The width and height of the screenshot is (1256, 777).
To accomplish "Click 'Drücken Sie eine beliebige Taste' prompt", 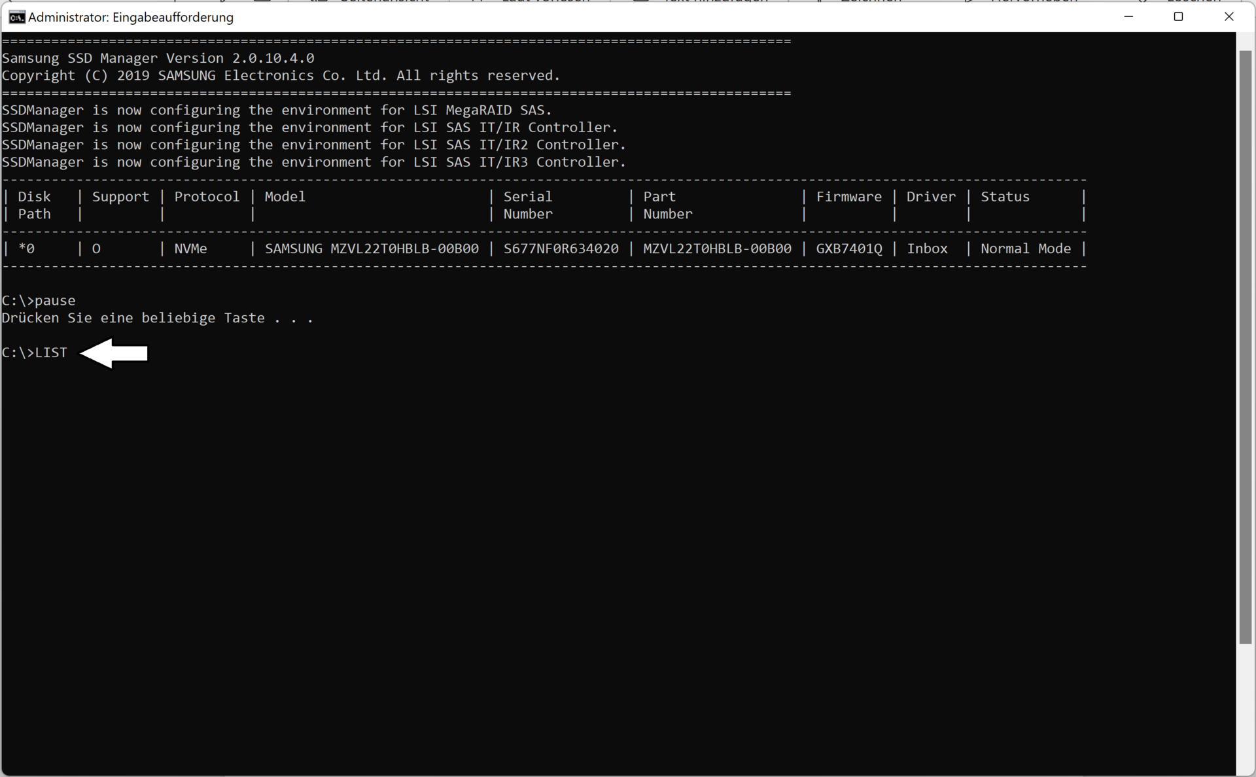I will (x=157, y=319).
